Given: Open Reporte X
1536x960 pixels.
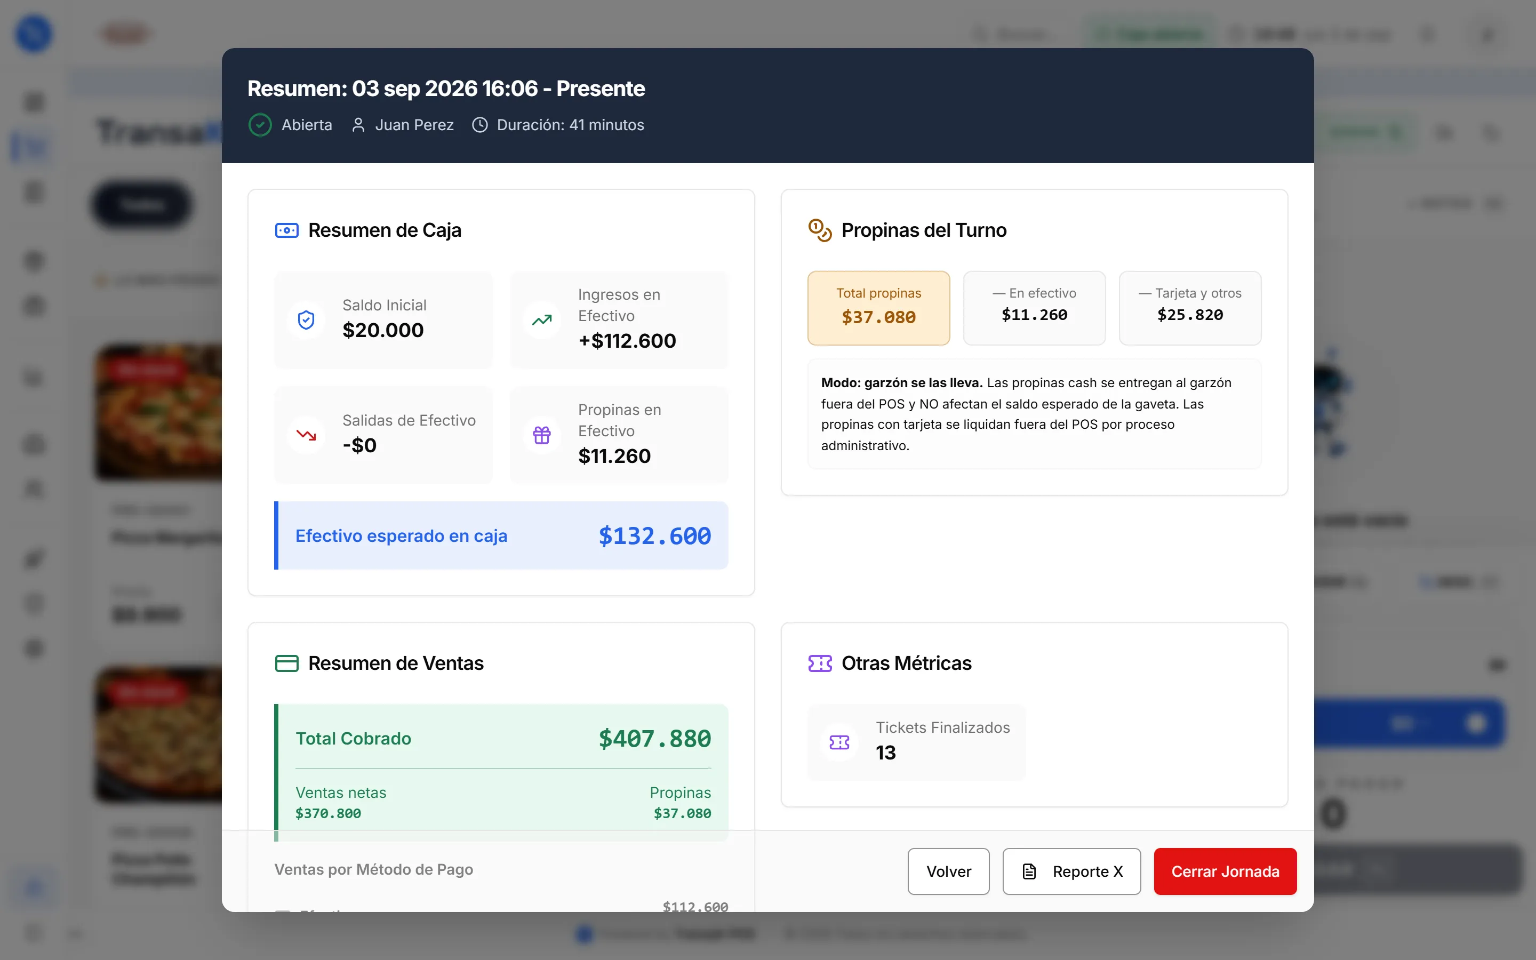Looking at the screenshot, I should (x=1071, y=871).
